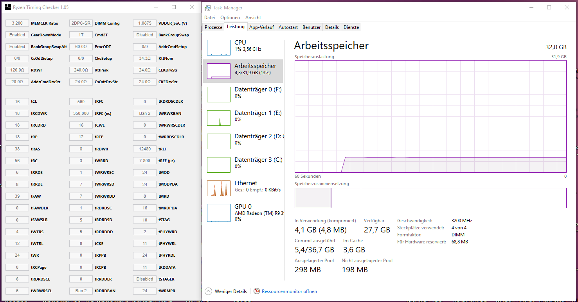Viewport: 578px width, 302px height.
Task: Click the RttPark 240.0Ω field
Action: tap(81, 70)
